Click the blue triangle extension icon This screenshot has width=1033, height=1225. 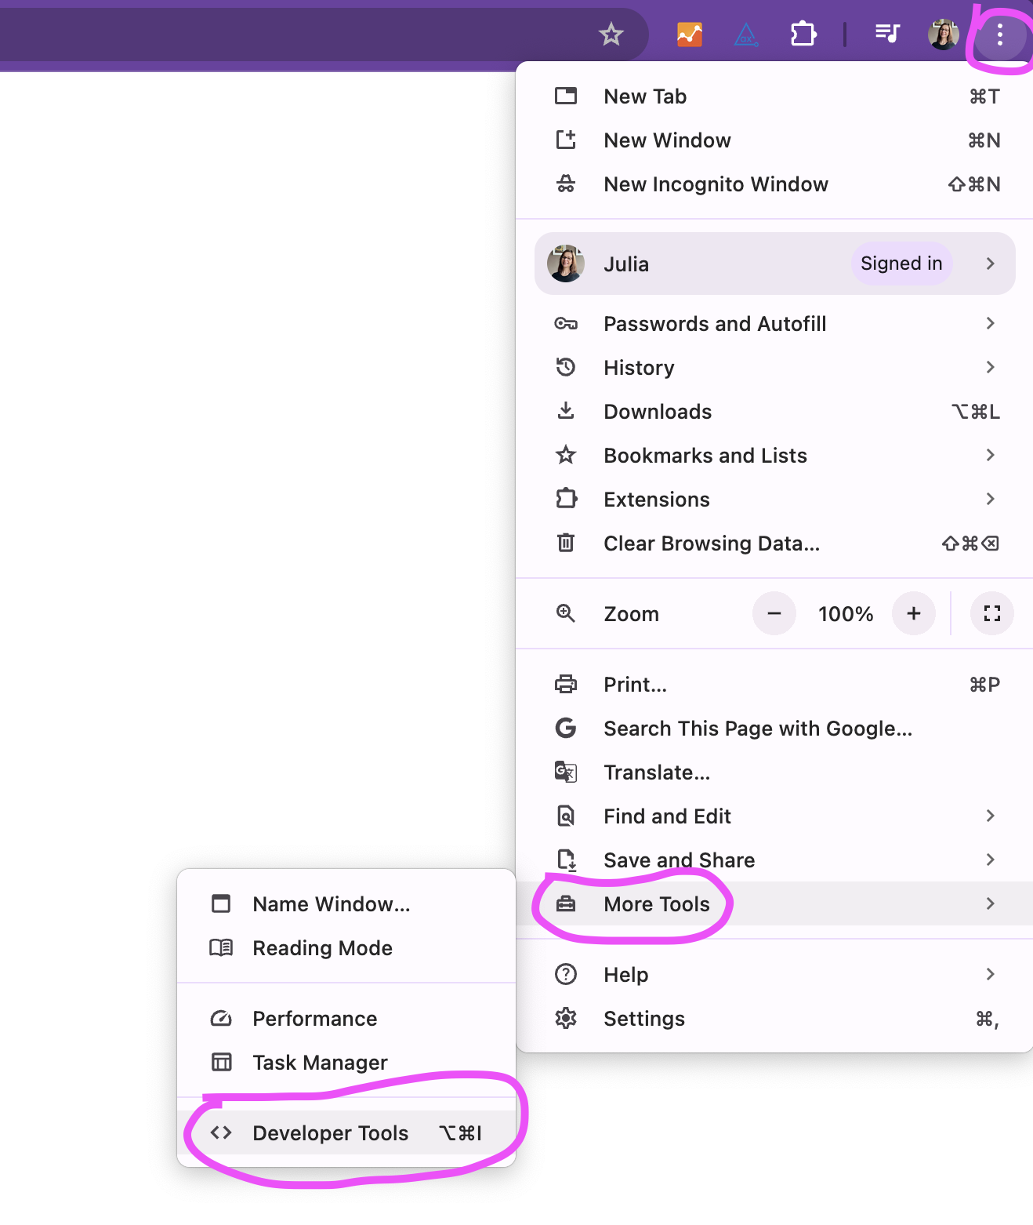pos(746,35)
